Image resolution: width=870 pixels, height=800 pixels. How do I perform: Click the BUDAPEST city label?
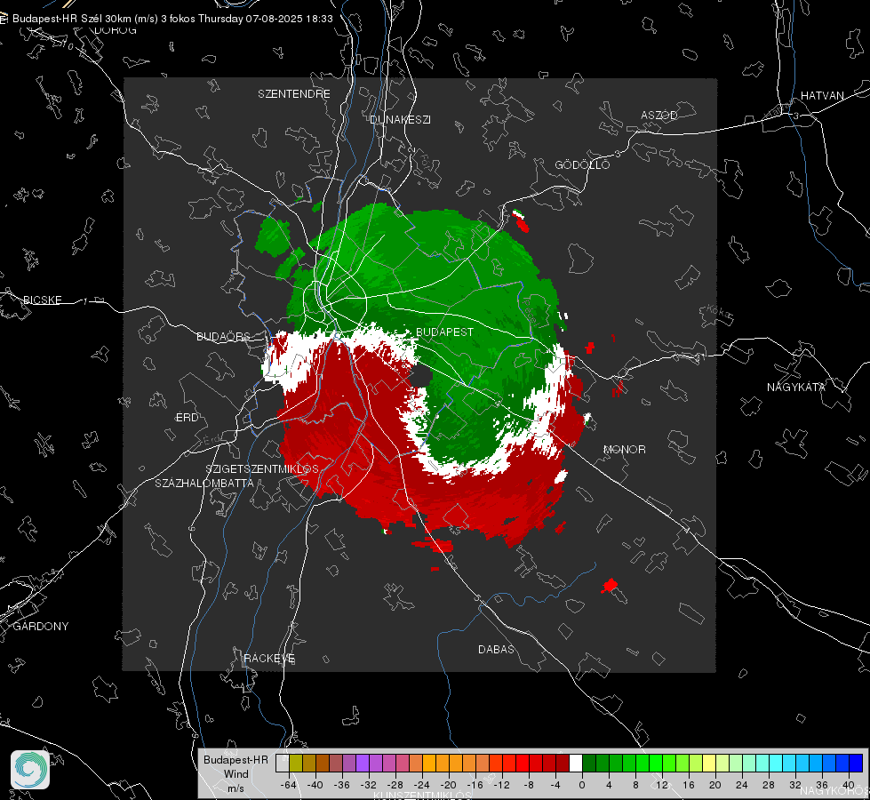click(444, 332)
